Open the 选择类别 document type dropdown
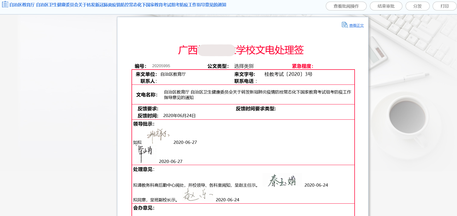Screen dimensions: 457x216 [244, 66]
